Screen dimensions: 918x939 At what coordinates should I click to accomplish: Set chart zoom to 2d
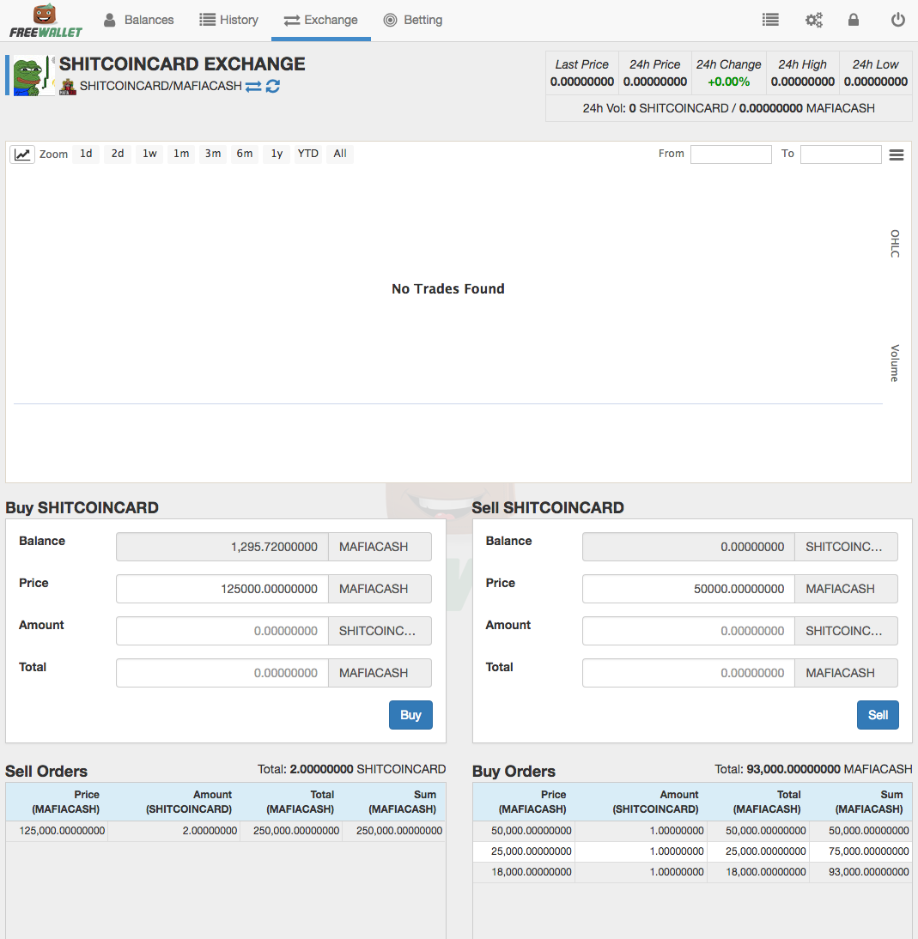118,154
